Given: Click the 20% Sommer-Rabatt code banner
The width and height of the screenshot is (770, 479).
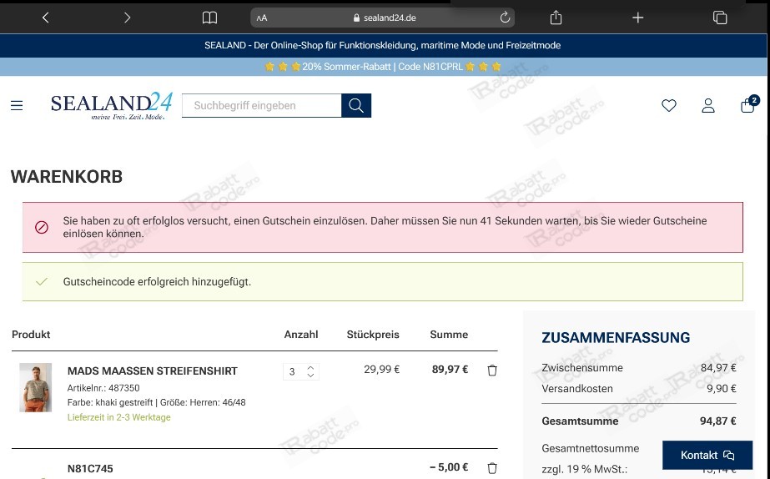Looking at the screenshot, I should [383, 66].
